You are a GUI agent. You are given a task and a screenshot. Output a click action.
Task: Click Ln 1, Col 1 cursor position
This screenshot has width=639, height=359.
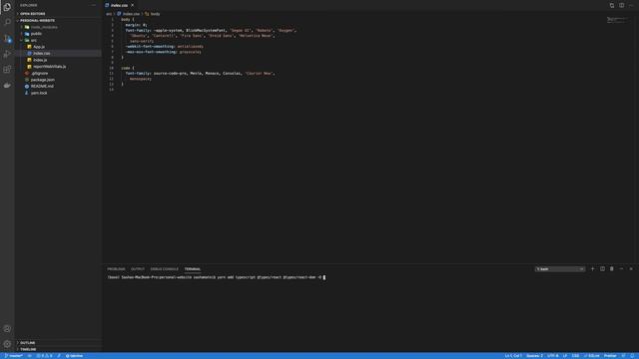click(x=513, y=356)
